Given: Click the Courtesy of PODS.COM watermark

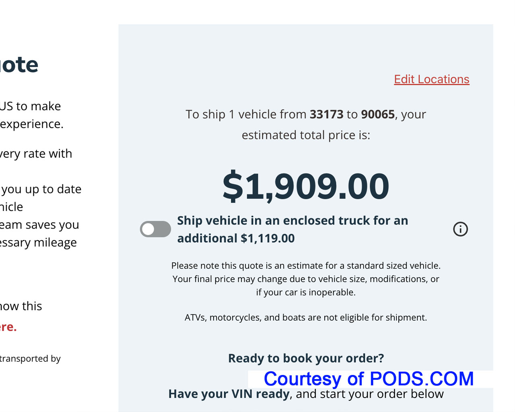Looking at the screenshot, I should tap(369, 379).
